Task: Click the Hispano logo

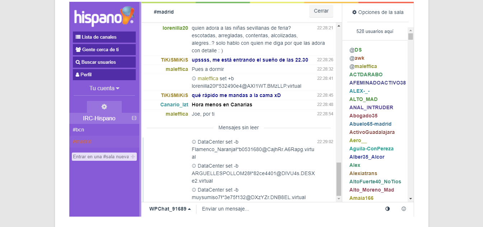Action: (104, 16)
